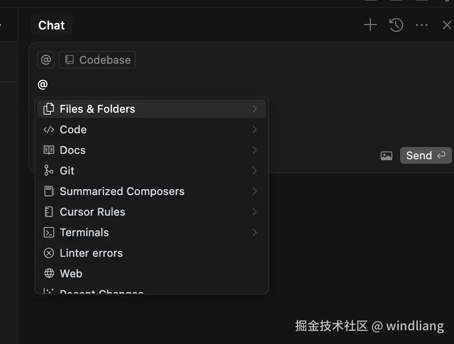The width and height of the screenshot is (454, 344).
Task: Attach an image using picture icon
Action: click(x=386, y=156)
